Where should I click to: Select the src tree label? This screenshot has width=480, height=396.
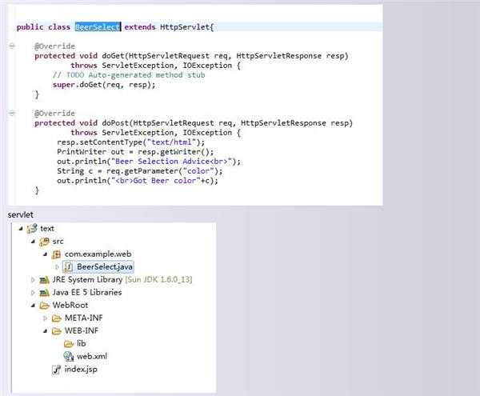[58, 242]
